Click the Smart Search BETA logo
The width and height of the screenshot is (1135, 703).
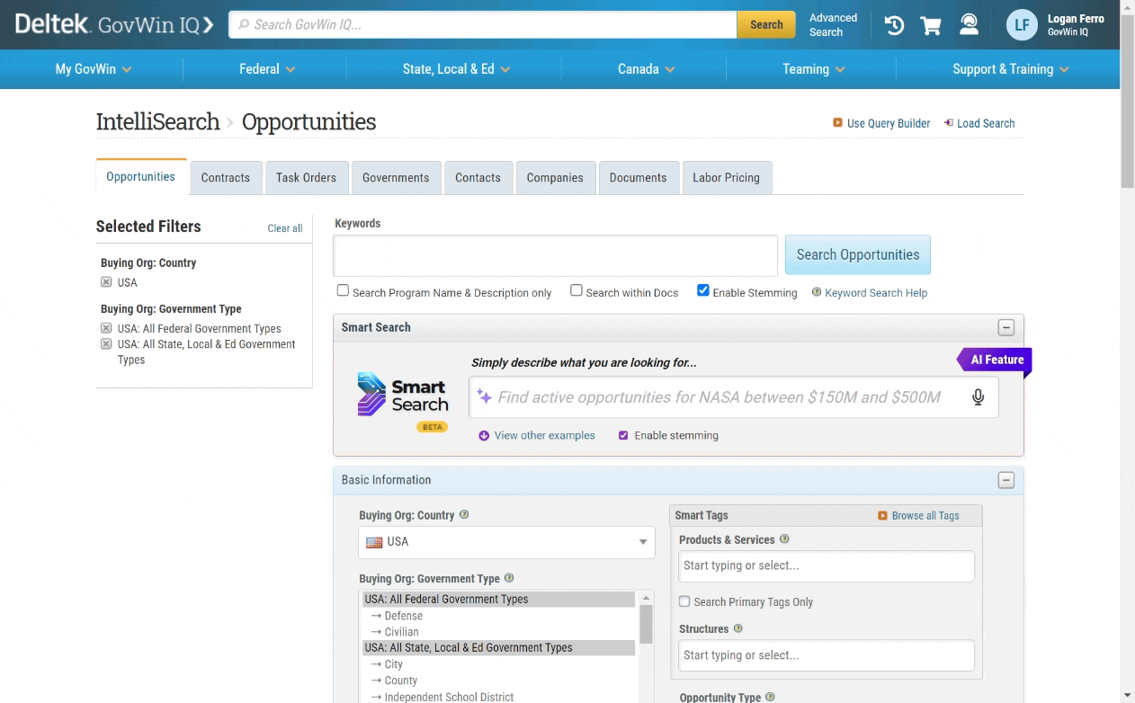click(402, 396)
